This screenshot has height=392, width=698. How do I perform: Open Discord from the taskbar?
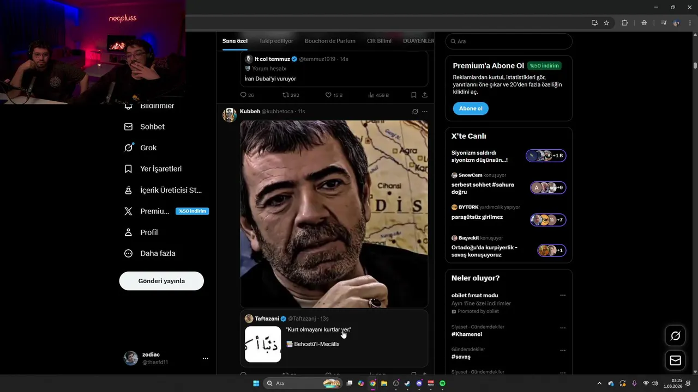419,383
